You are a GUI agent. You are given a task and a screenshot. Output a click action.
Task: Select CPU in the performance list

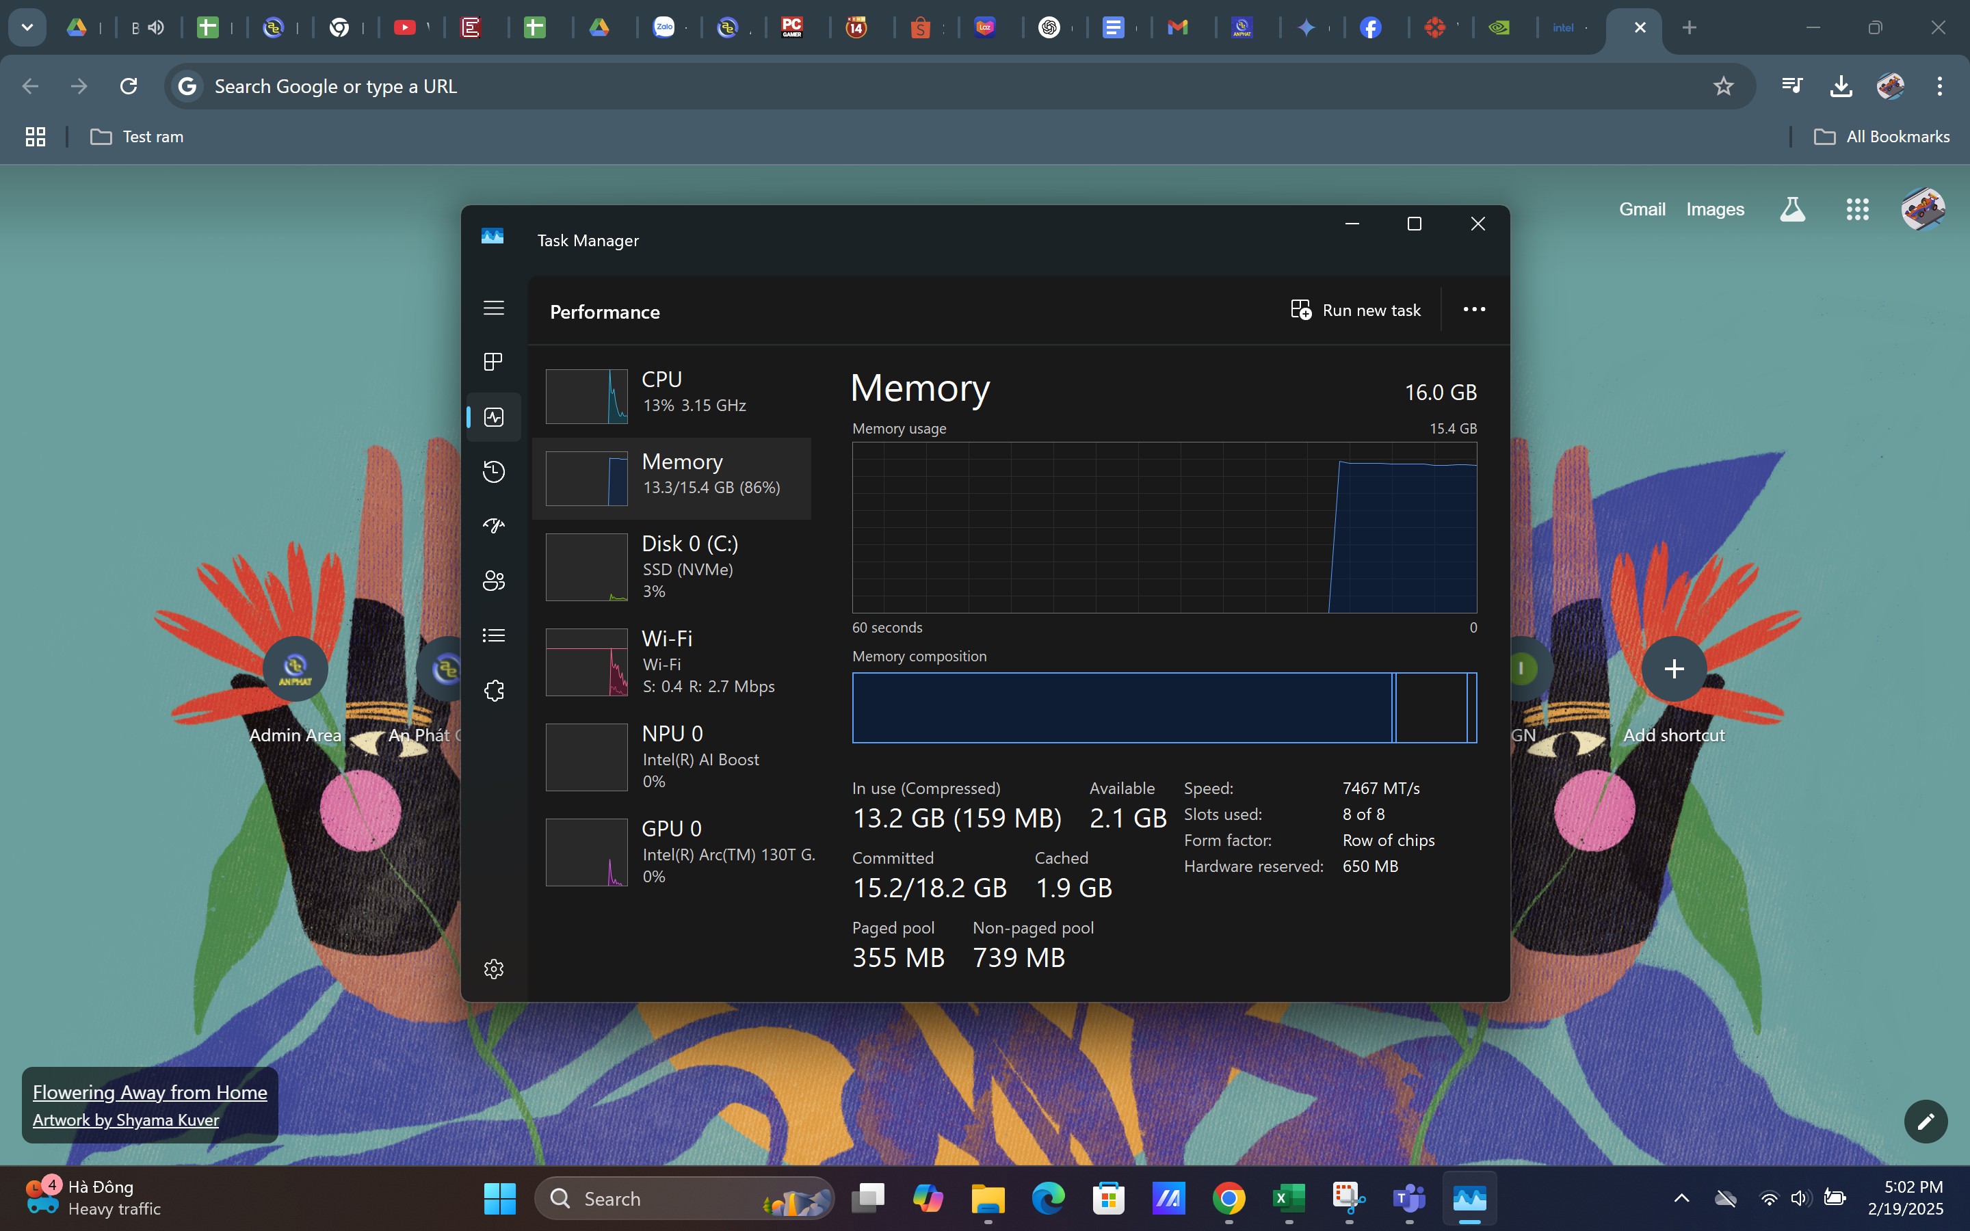click(x=672, y=397)
